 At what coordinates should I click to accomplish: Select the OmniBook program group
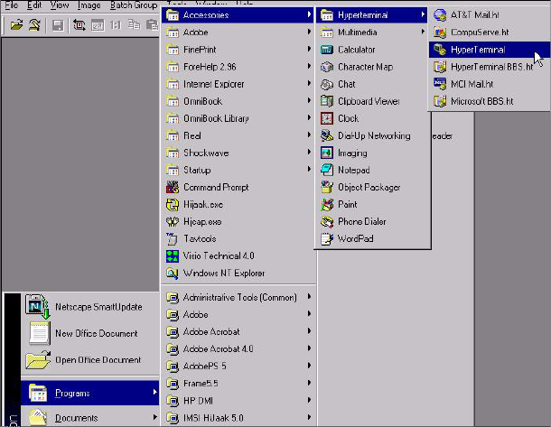[238, 101]
